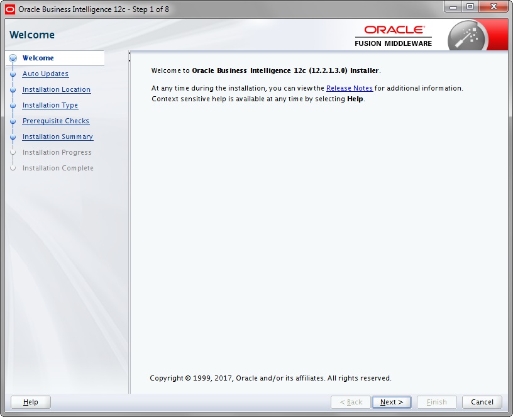Jump to Installation Location step
Image resolution: width=513 pixels, height=417 pixels.
click(x=57, y=89)
